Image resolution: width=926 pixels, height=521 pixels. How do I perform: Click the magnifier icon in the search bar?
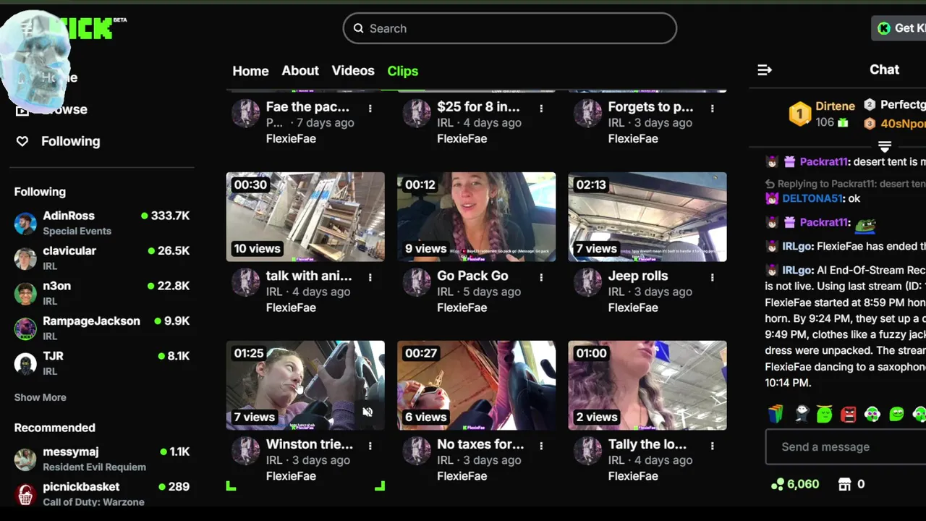click(x=358, y=29)
